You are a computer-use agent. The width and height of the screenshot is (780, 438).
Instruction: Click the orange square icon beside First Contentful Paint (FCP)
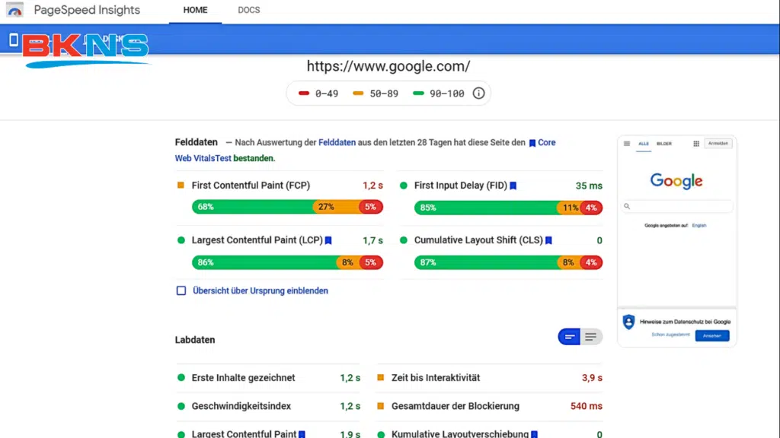click(x=181, y=186)
